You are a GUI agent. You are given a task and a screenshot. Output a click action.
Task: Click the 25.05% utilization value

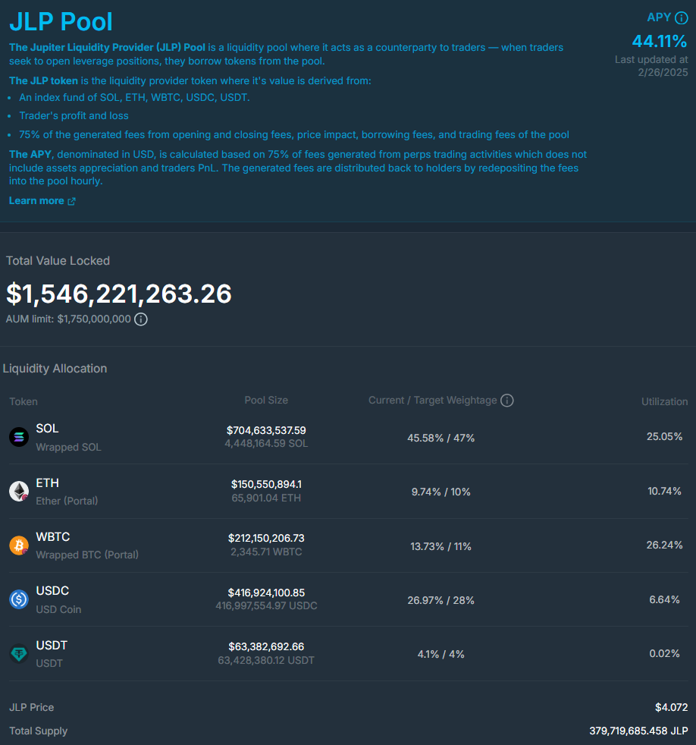click(x=664, y=437)
